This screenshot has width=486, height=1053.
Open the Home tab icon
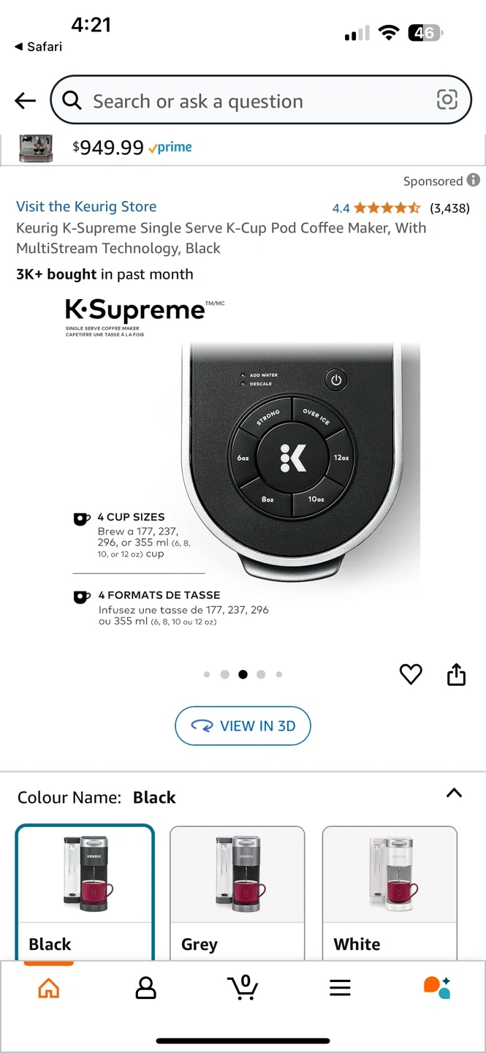coord(48,988)
